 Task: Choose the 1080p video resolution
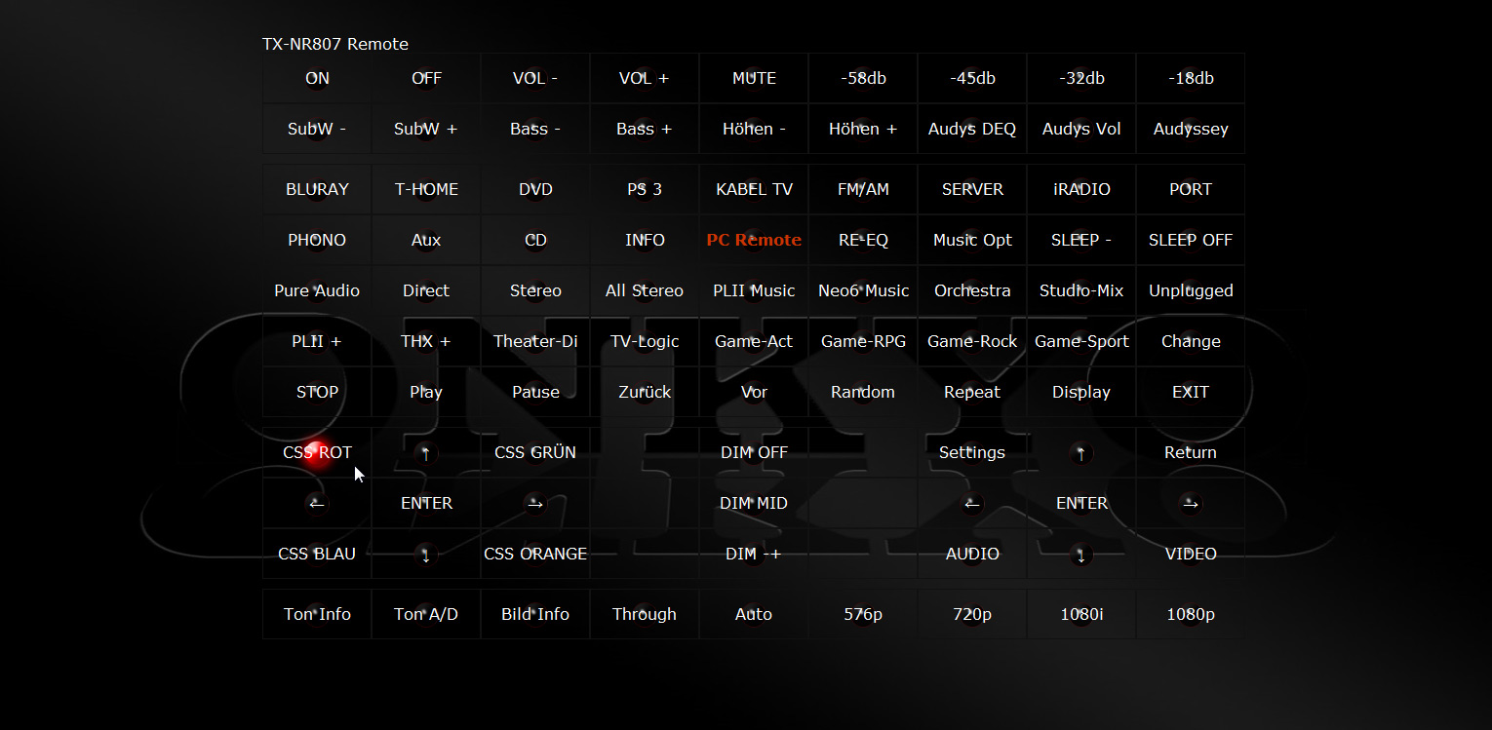pos(1191,614)
